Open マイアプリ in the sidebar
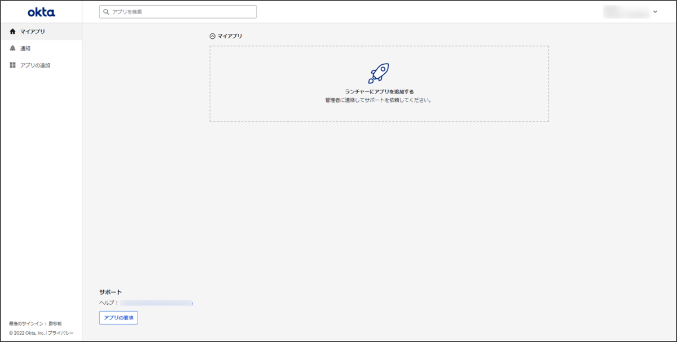Viewport: 677px width, 342px height. point(41,32)
